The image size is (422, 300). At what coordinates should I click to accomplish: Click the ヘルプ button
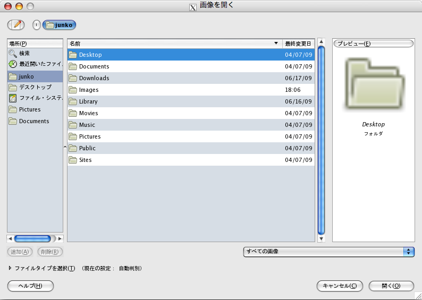[x=30, y=286]
